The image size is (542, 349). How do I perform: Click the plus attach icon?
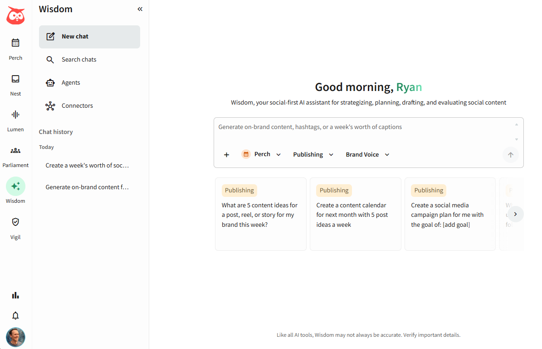tap(226, 155)
